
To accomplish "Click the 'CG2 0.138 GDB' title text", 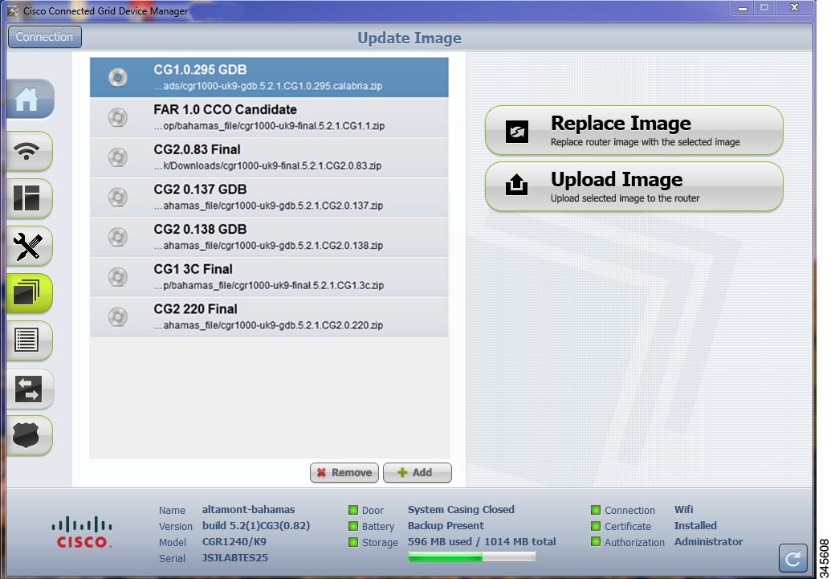I will pos(201,229).
